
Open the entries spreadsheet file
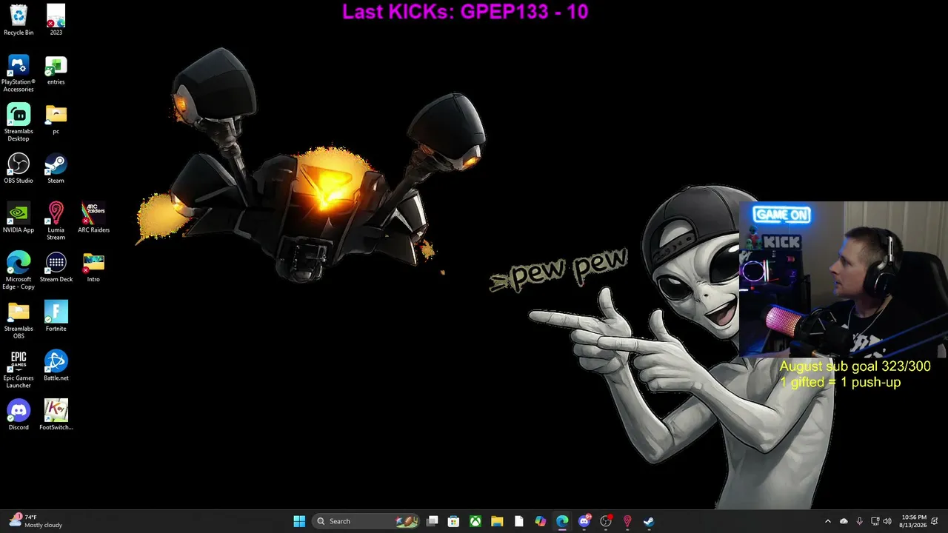tap(56, 71)
